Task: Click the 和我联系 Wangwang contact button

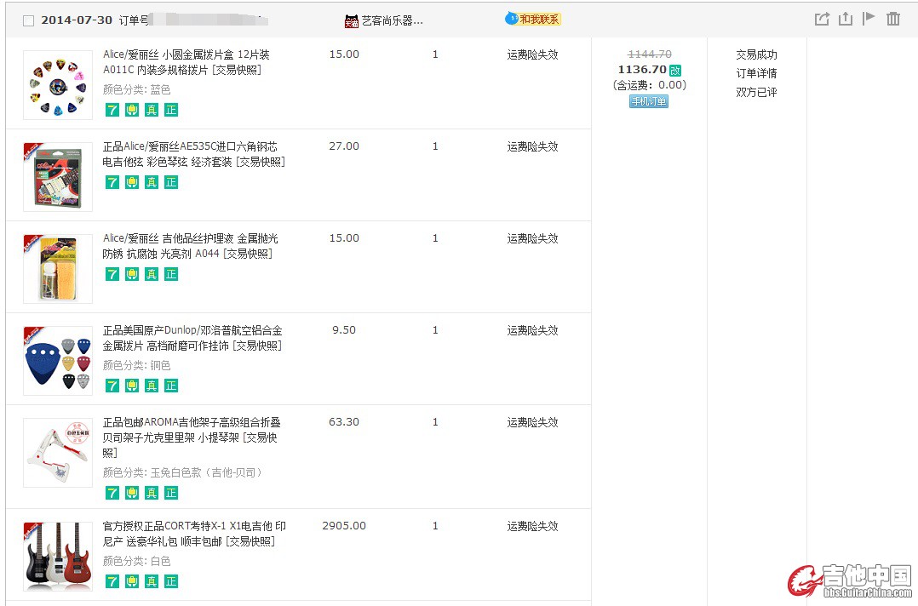Action: tap(533, 20)
